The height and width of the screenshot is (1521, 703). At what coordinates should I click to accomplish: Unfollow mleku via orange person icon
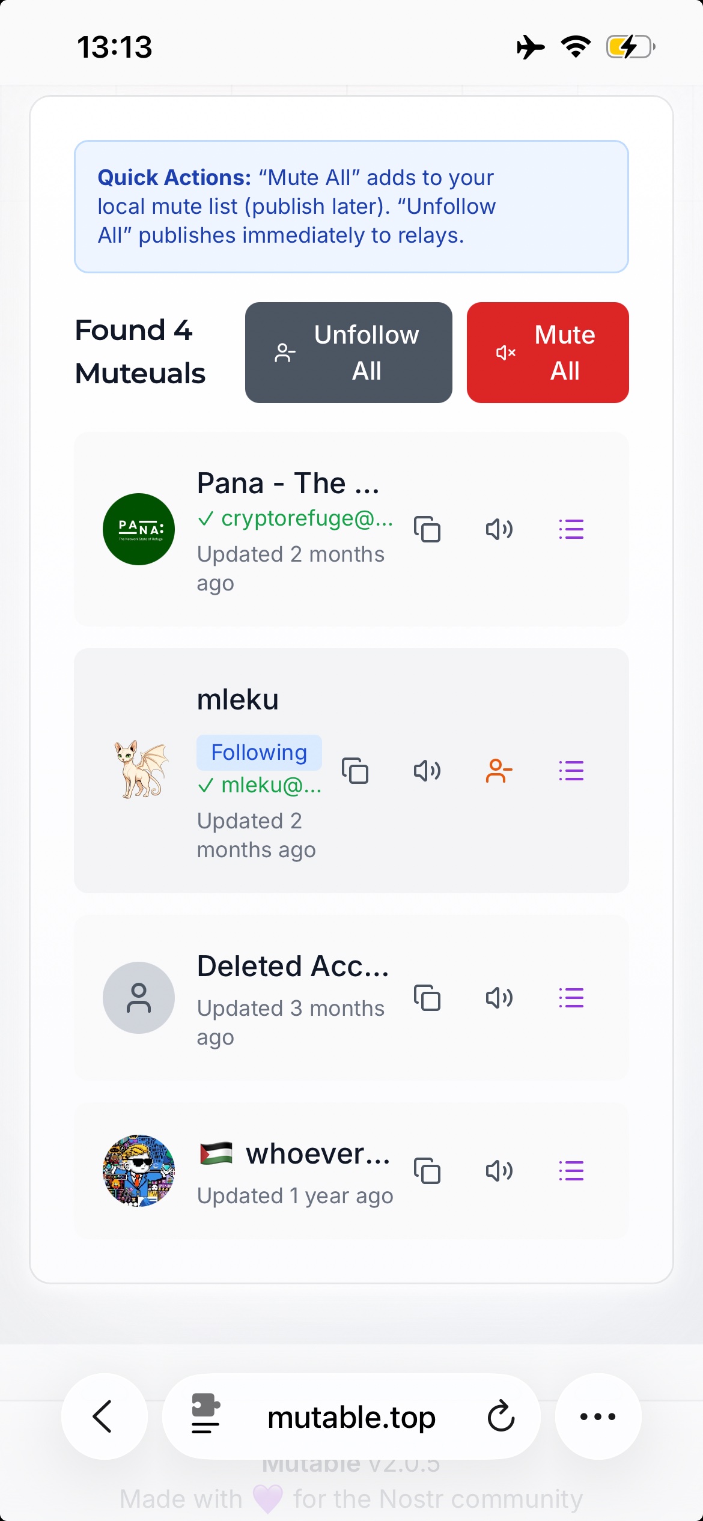pos(499,771)
